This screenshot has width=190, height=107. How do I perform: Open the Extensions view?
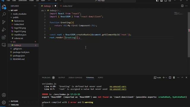(x=4, y=37)
